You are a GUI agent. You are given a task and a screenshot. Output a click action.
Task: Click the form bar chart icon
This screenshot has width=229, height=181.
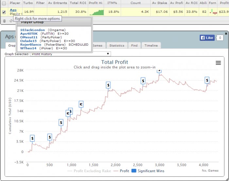(x=213, y=12)
